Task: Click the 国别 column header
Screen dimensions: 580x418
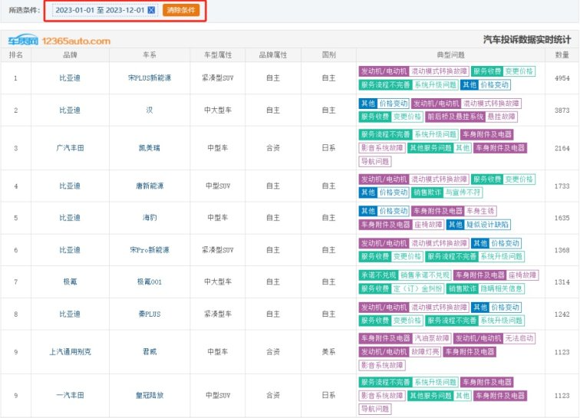Action: (x=328, y=55)
